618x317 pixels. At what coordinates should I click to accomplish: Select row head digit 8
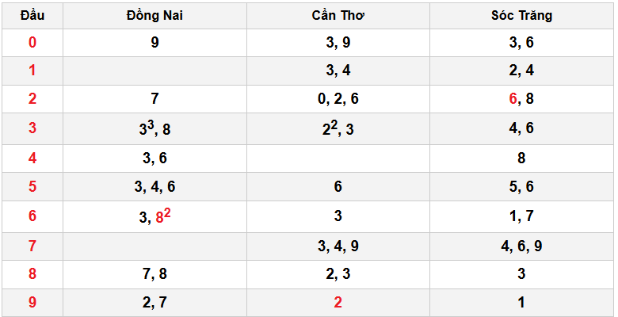pos(32,274)
